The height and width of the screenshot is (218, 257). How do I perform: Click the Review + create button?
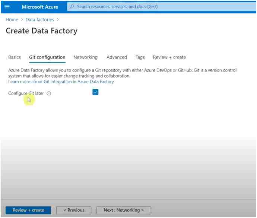(28, 210)
